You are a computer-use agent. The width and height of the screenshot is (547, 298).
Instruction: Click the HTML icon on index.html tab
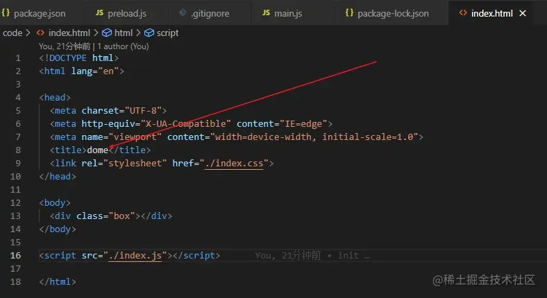[463, 13]
